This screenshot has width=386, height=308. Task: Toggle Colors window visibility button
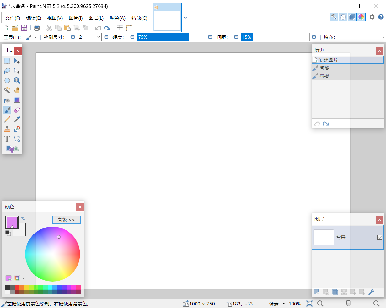(x=362, y=17)
